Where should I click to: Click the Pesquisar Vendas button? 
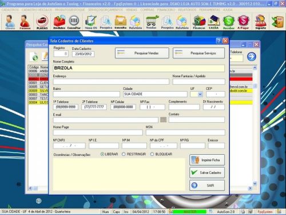(142, 53)
